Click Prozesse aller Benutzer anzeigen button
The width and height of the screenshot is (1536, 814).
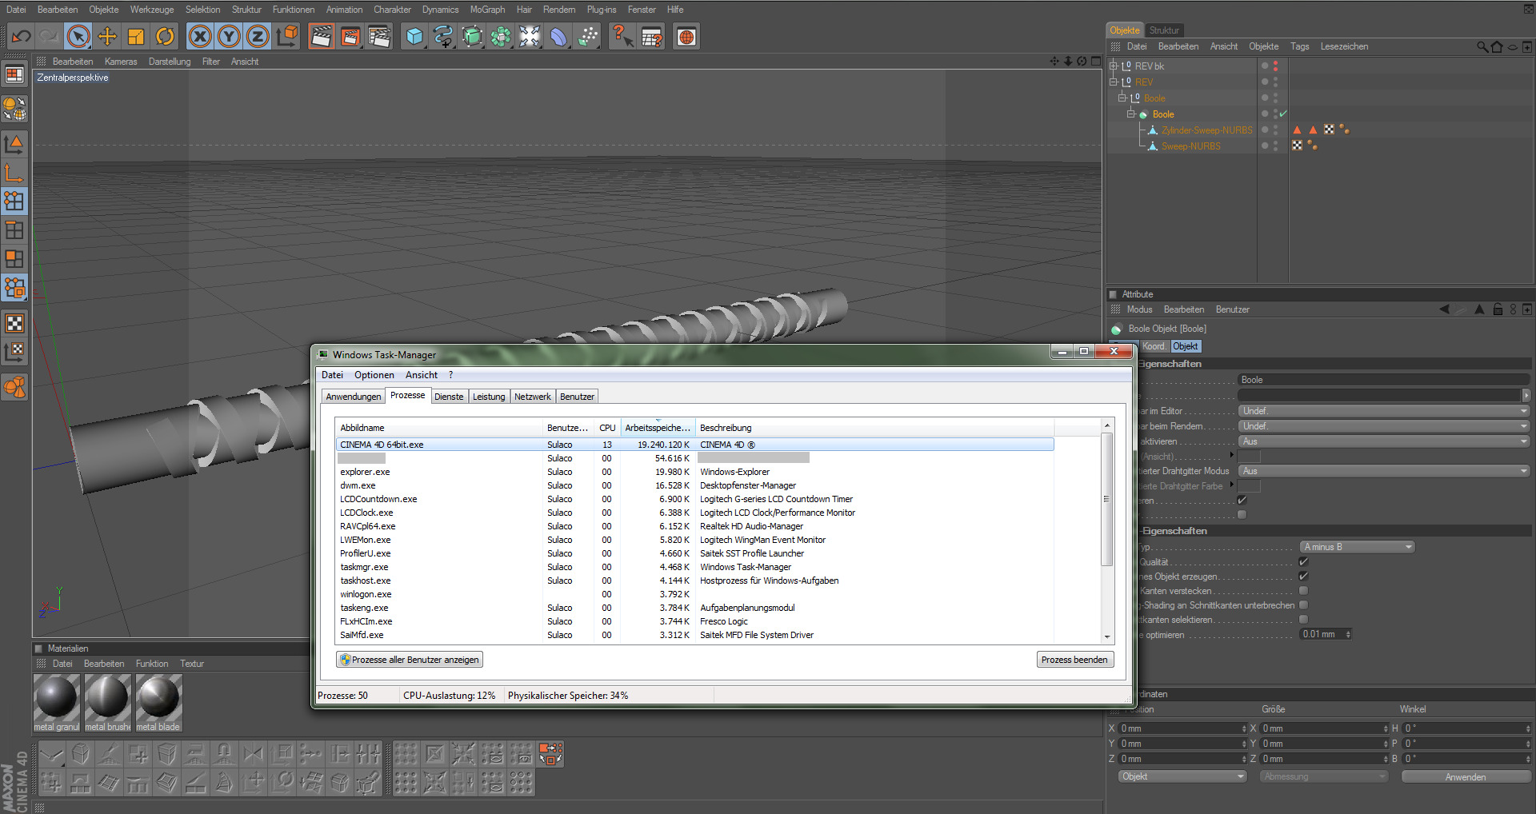(409, 660)
